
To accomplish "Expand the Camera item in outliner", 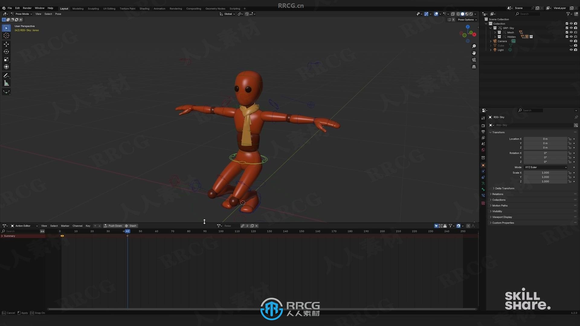I will tap(491, 41).
